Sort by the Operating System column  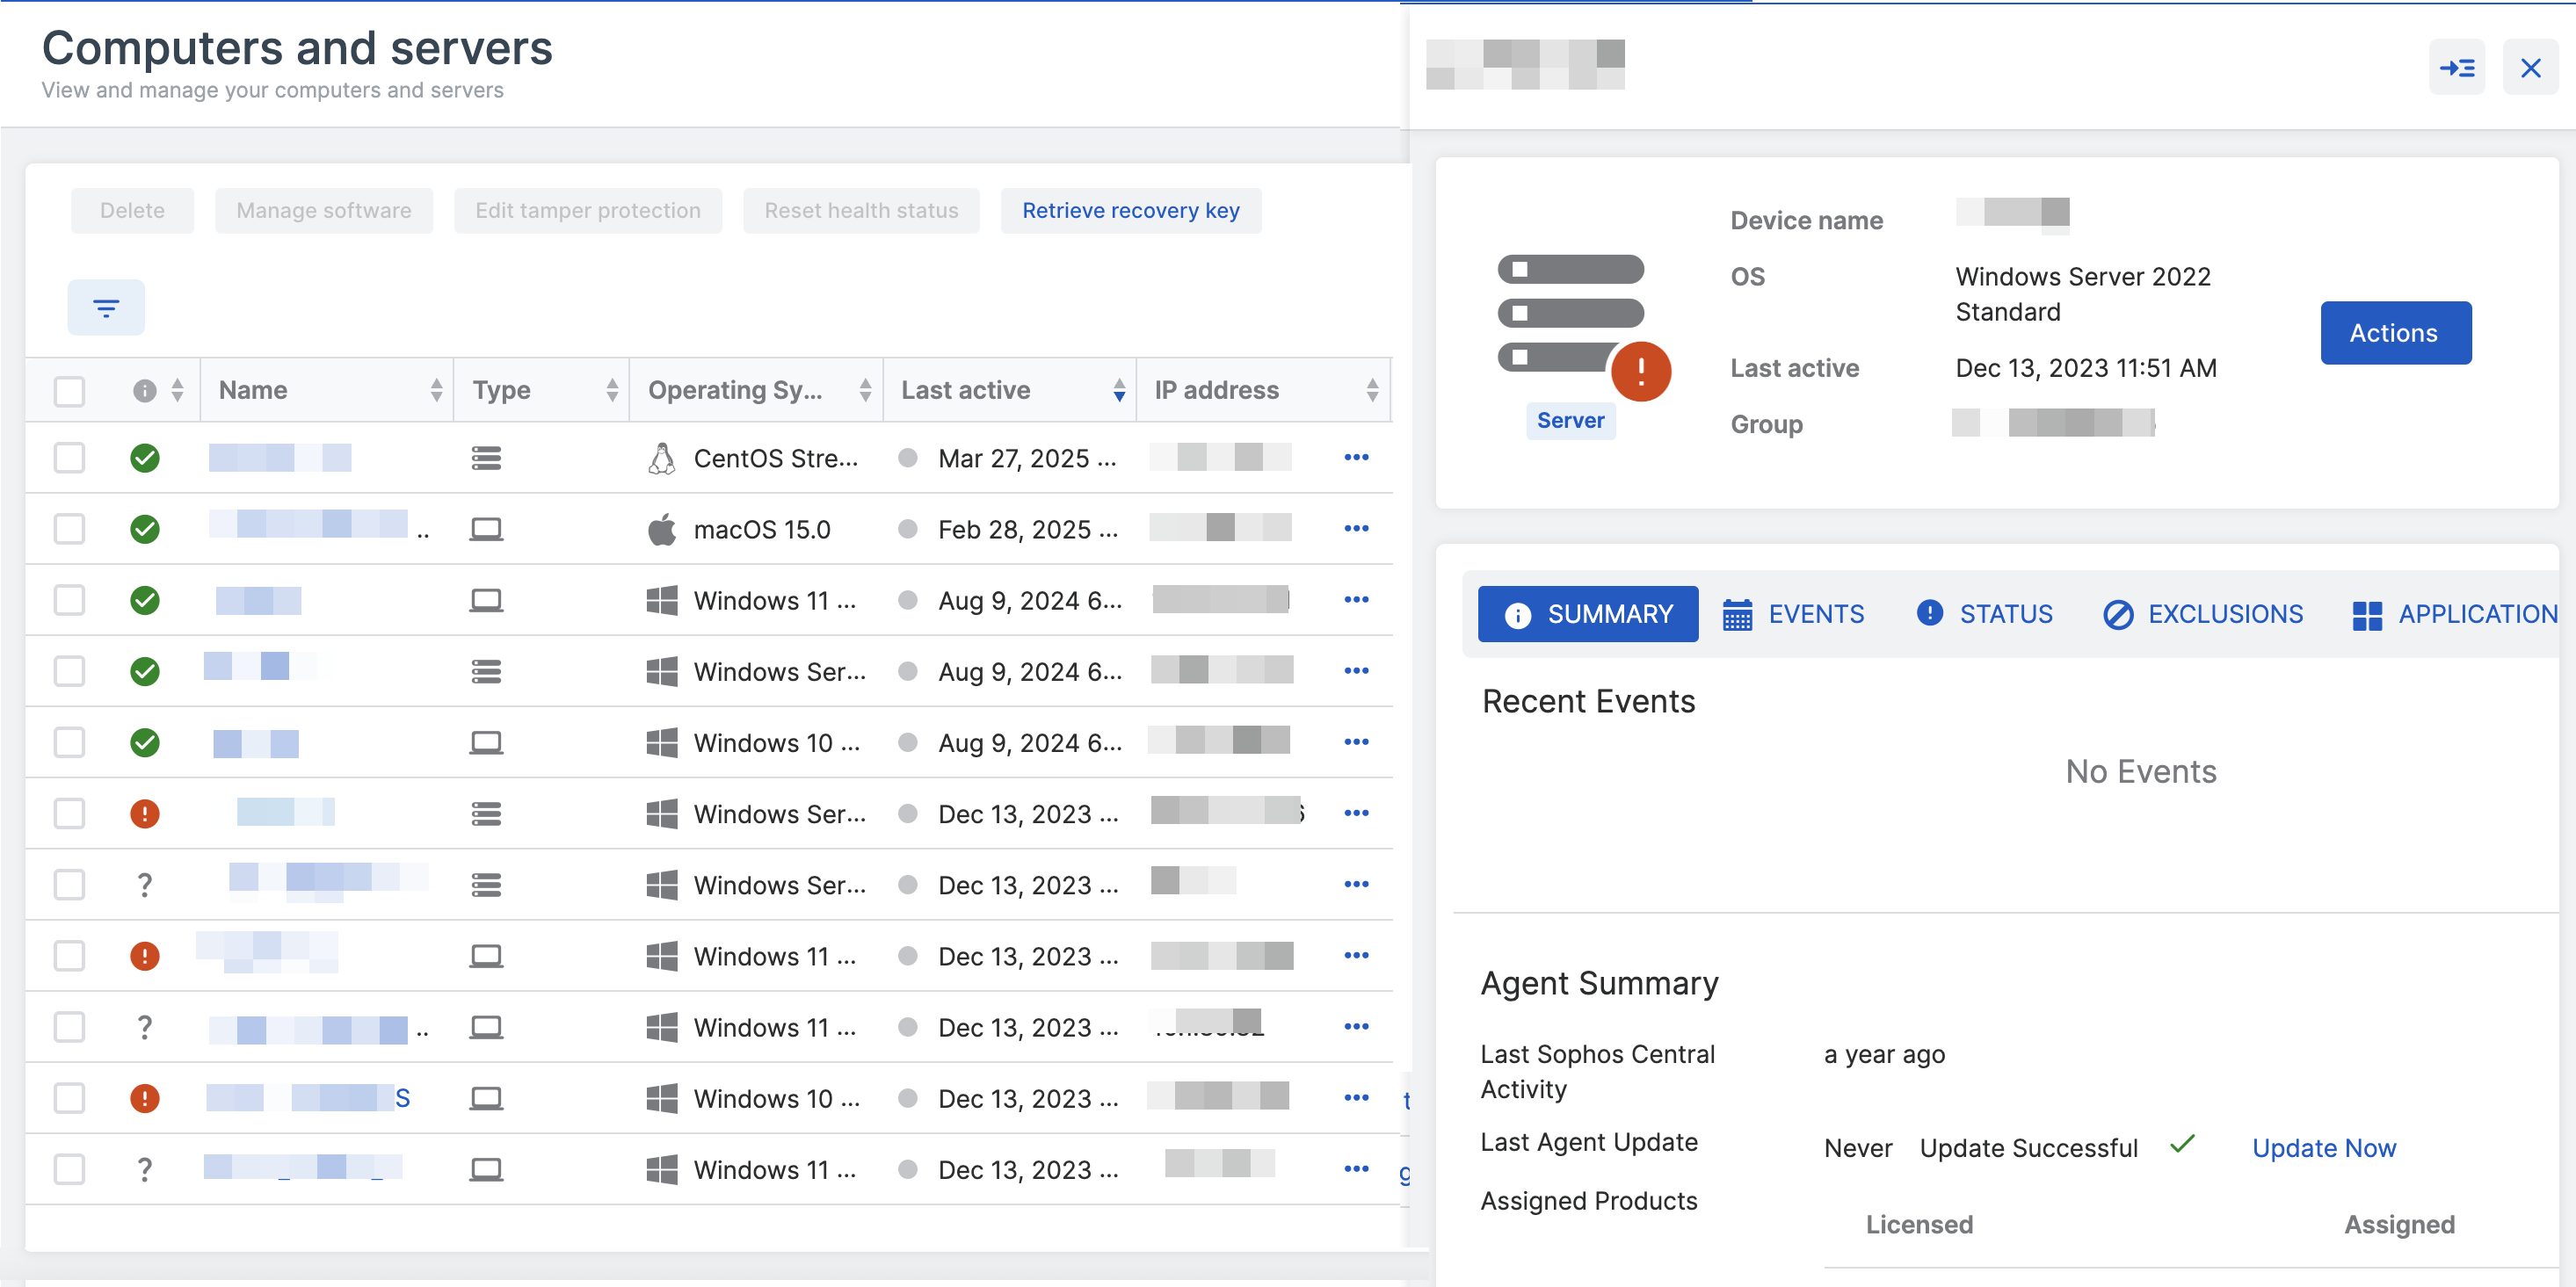click(865, 391)
